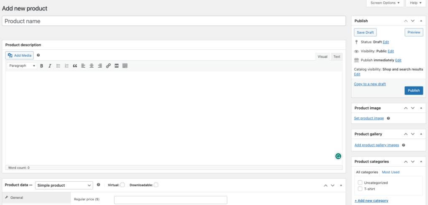428x205 pixels.
Task: Click into the Regular price field
Action: tap(171, 200)
